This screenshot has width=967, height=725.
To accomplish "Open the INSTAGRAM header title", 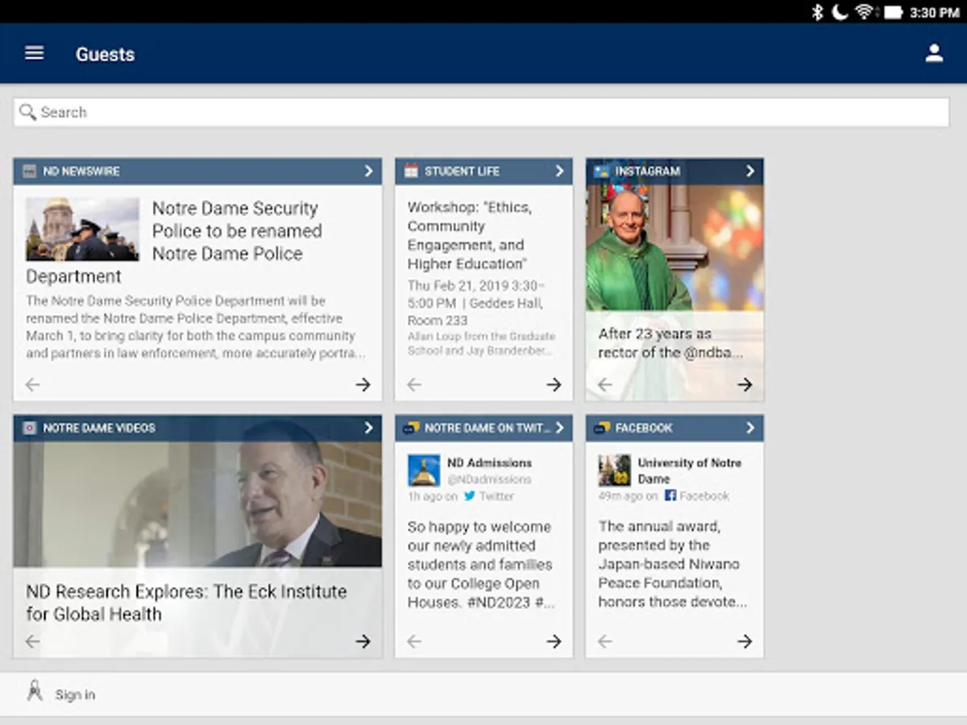I will point(648,171).
